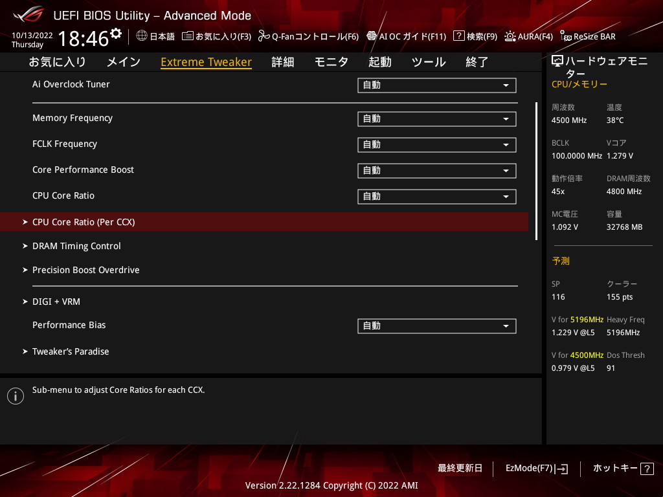
Task: Open AI OC guide icon
Action: coord(372,36)
